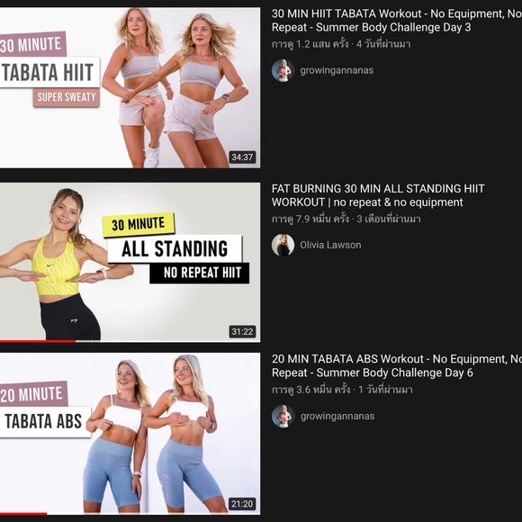Click views and date under All Standing title
Screen dimensions: 522x522
346,219
